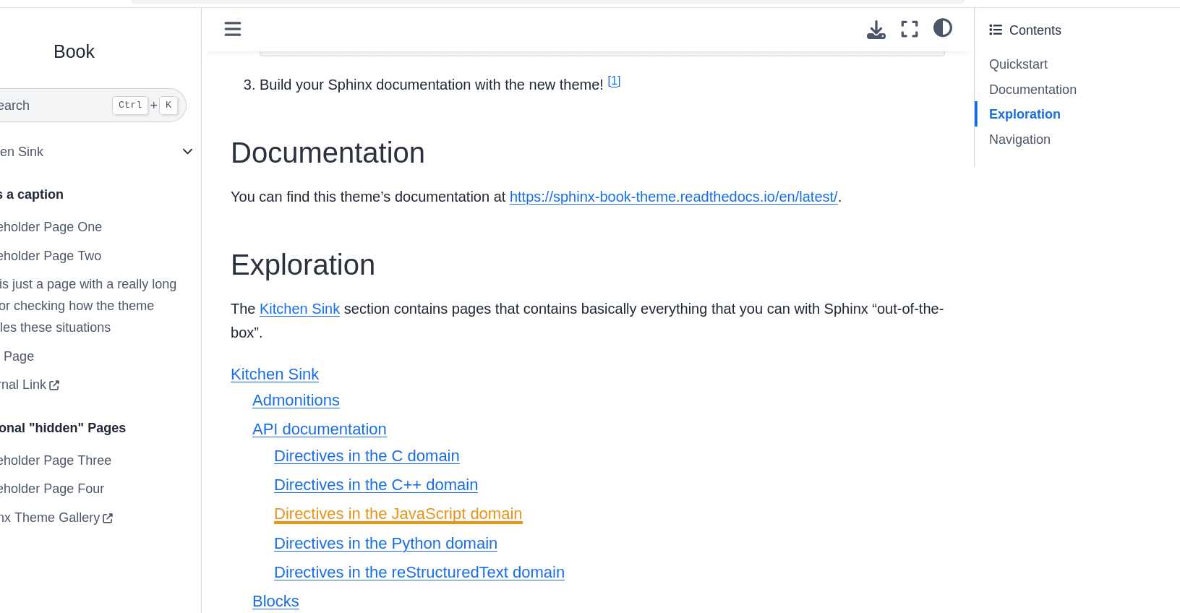Open the download options icon
1180x613 pixels.
(876, 29)
